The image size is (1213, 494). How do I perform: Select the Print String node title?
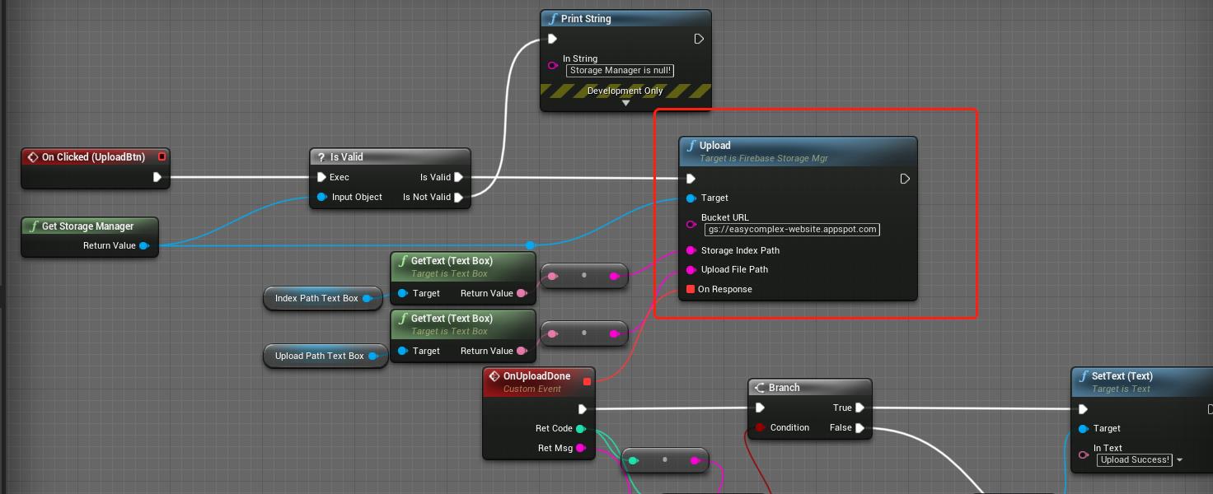(586, 19)
